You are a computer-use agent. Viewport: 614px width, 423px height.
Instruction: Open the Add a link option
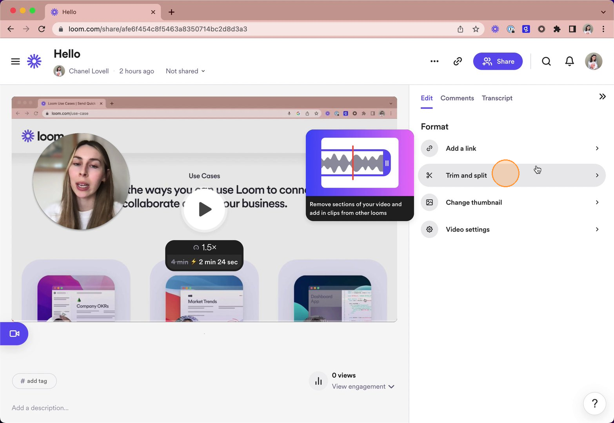pyautogui.click(x=512, y=148)
